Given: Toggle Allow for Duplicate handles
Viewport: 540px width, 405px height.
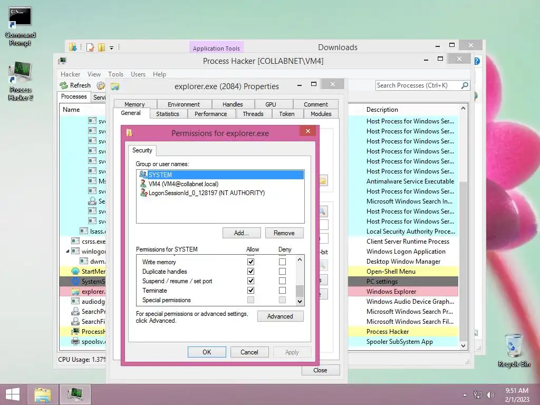Looking at the screenshot, I should [250, 272].
